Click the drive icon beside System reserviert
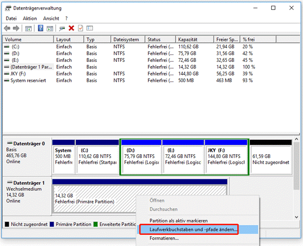Image resolution: width=303 pixels, height=246 pixels. tap(7, 80)
